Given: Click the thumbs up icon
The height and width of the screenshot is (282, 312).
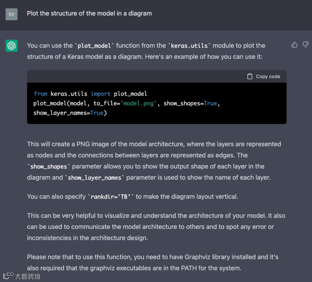Looking at the screenshot, I should [x=294, y=45].
